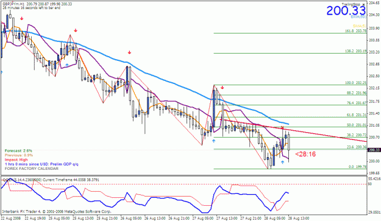Click the QQEA Current Timeframe indicator label
This screenshot has width=381, height=221.
coord(51,180)
